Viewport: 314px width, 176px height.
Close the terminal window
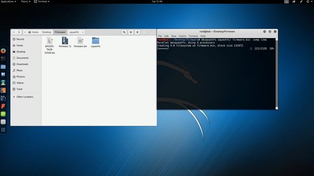coord(275,31)
